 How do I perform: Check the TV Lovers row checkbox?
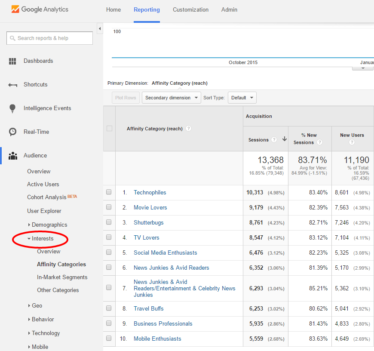[x=109, y=237]
